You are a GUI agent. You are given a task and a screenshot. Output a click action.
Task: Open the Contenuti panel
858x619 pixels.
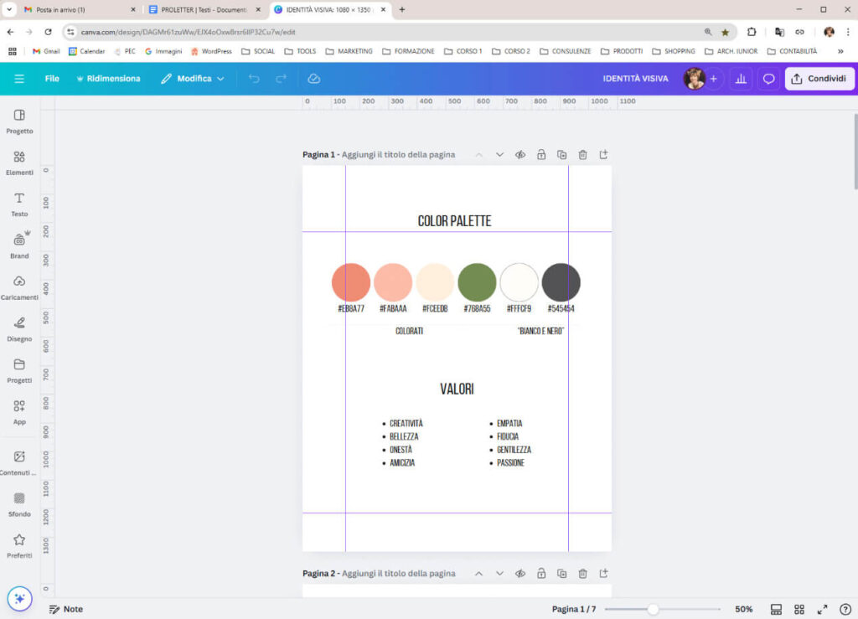click(20, 463)
